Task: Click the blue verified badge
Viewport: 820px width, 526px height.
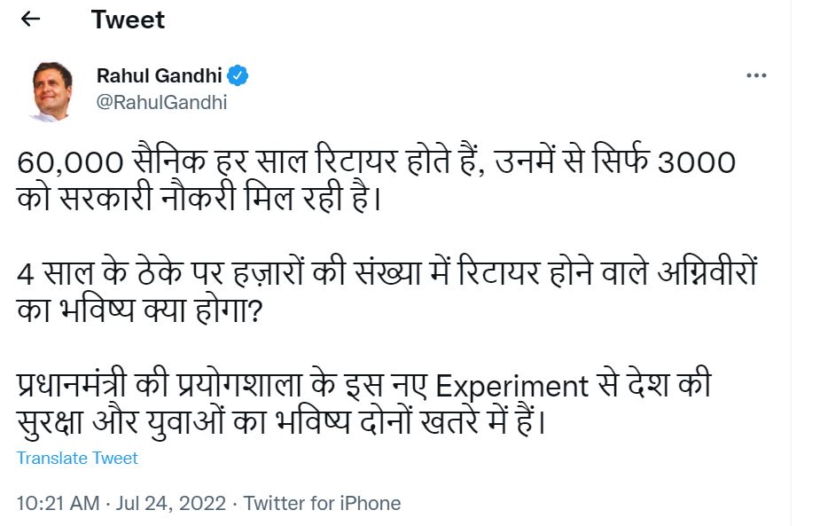Action: pyautogui.click(x=238, y=75)
